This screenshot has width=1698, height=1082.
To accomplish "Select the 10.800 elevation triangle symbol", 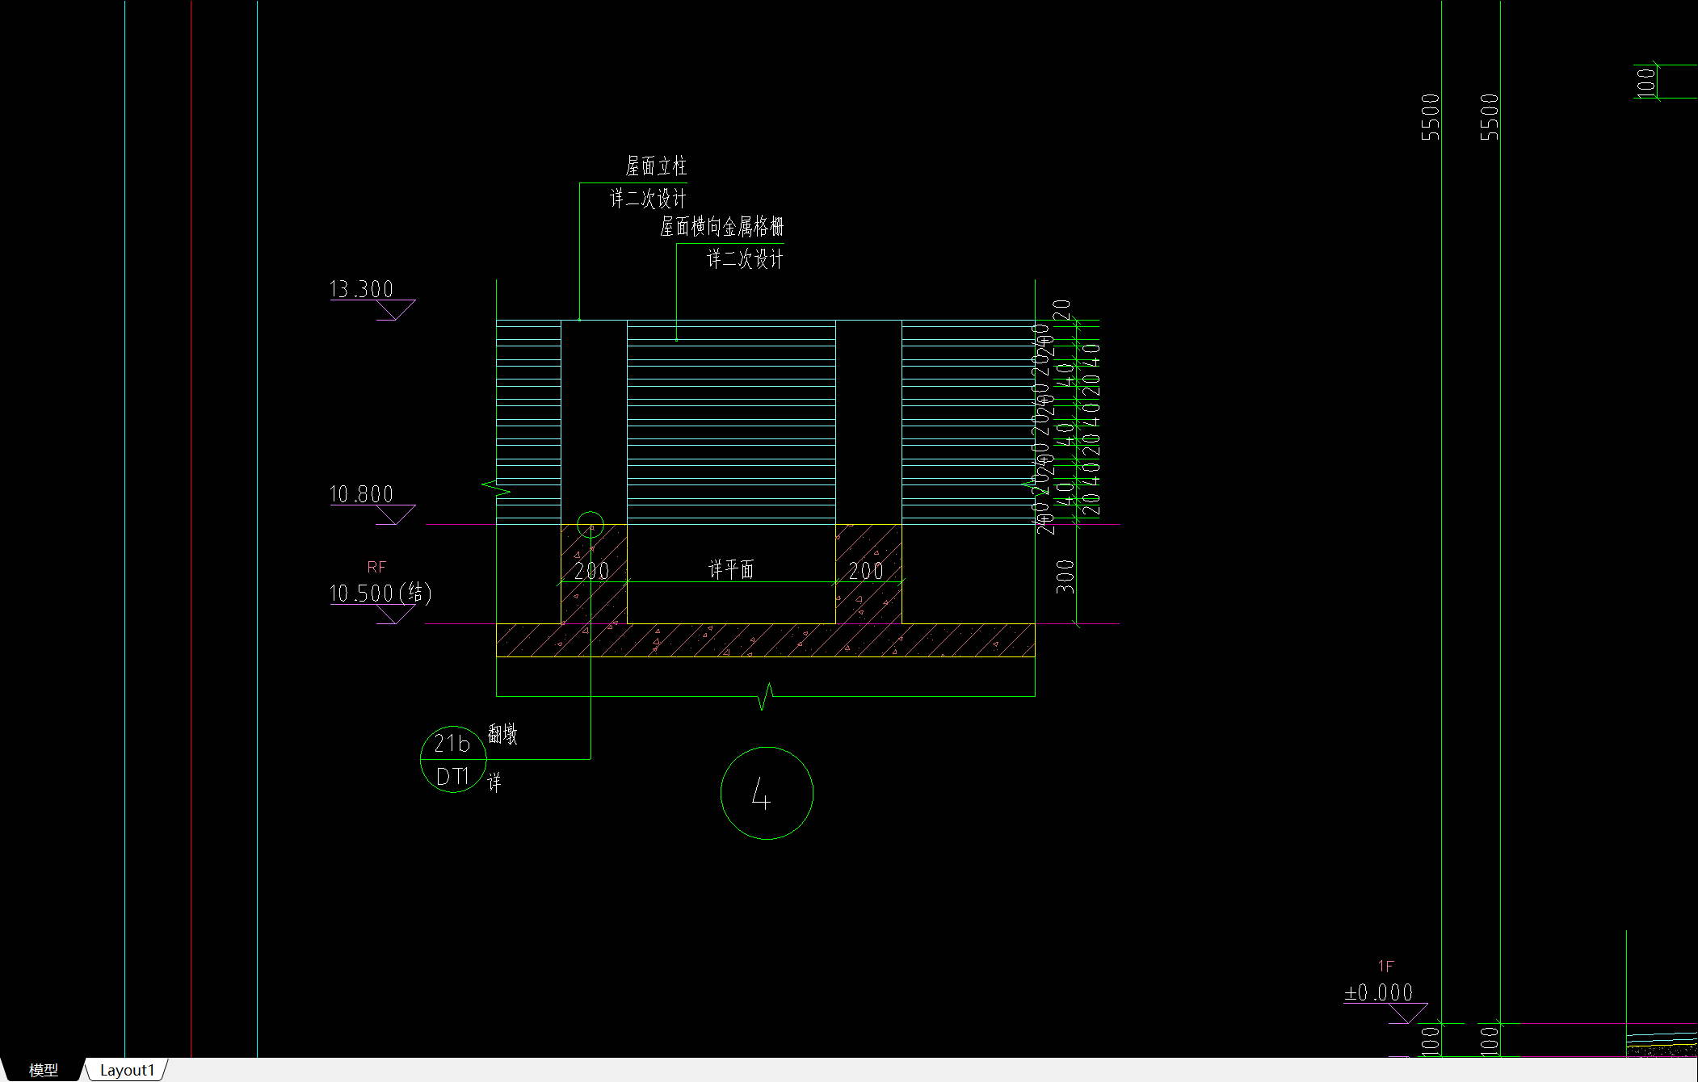I will pos(396,515).
